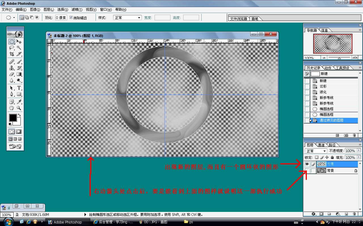The width and height of the screenshot is (363, 226).
Task: Expand the 不透明度 opacity slider arrow
Action: (359, 151)
